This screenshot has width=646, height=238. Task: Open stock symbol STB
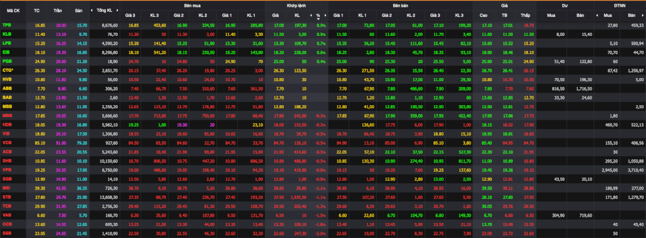[6, 196]
